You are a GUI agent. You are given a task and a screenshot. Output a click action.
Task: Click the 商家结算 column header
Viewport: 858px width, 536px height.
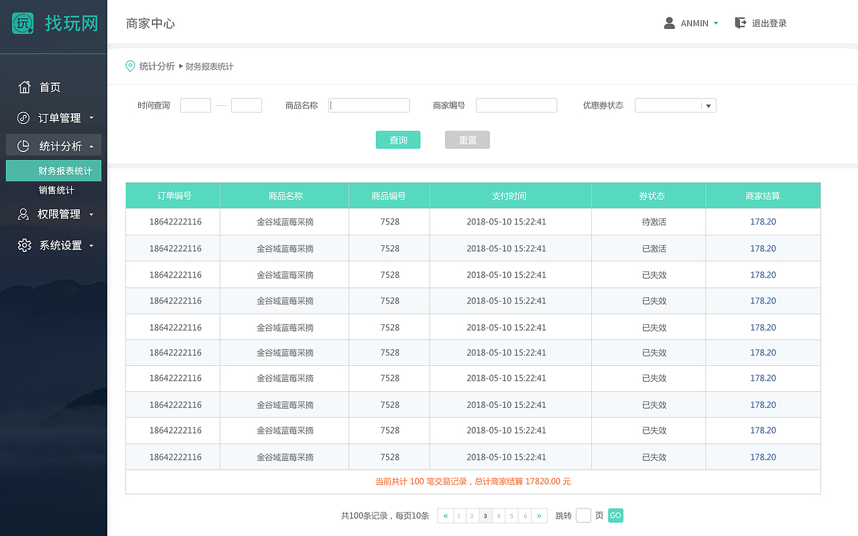click(x=763, y=196)
